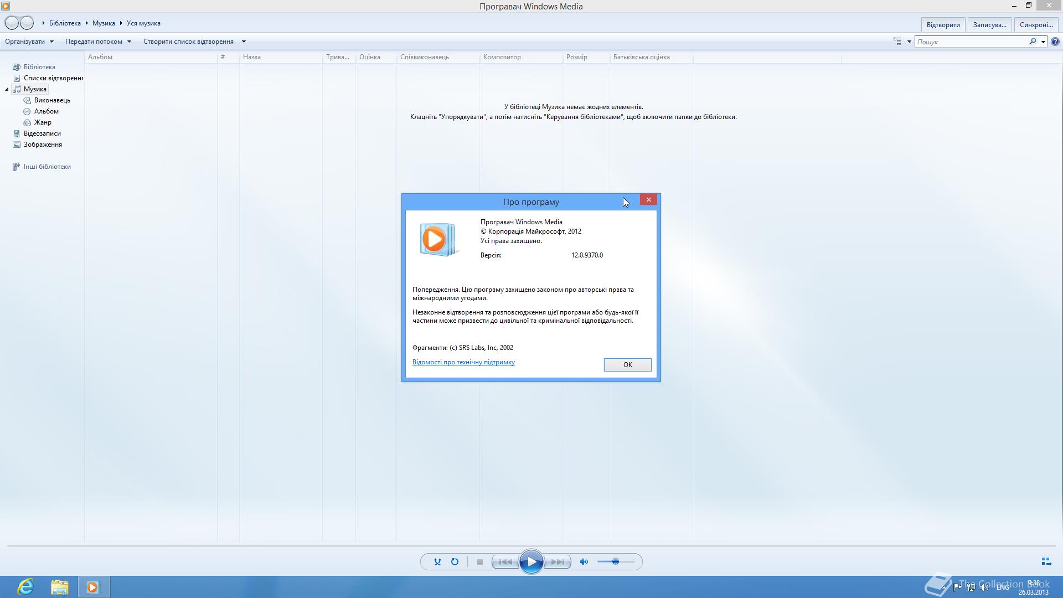Click version number 12.0.9370.0 text
Screen dimensions: 1063x598
[x=587, y=255]
